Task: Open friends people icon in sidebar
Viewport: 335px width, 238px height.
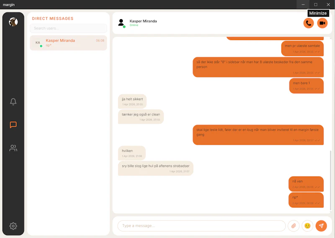Action: click(x=13, y=148)
